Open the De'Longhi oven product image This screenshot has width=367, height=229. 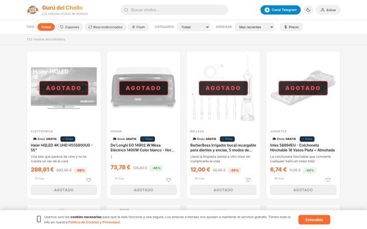[x=143, y=89]
